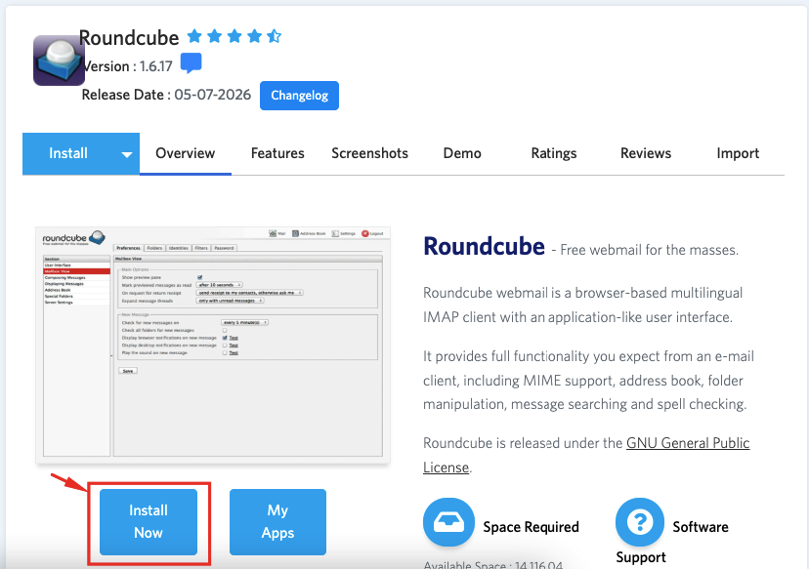Image resolution: width=809 pixels, height=569 pixels.
Task: Click the Software Support question mark icon
Action: [x=640, y=522]
